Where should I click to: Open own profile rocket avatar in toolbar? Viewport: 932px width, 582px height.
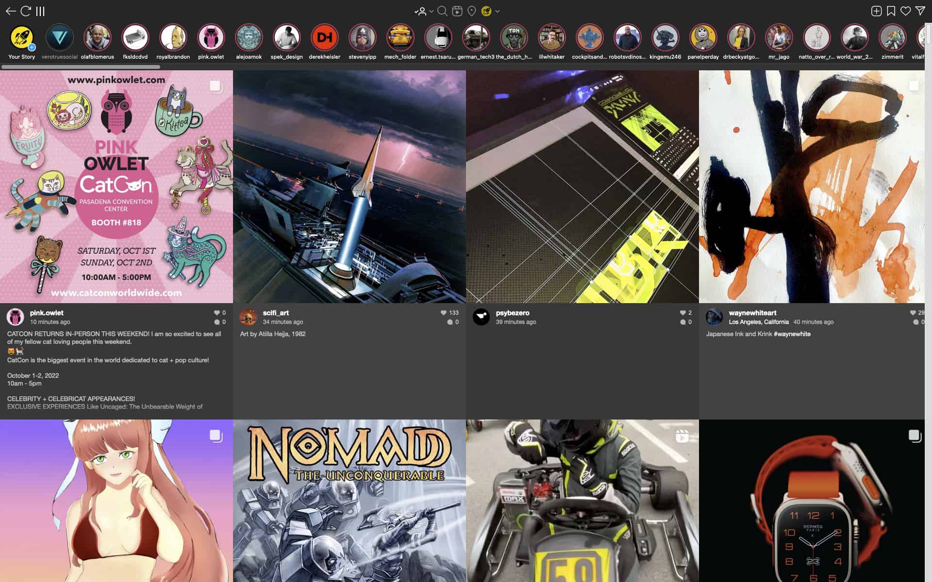[486, 11]
